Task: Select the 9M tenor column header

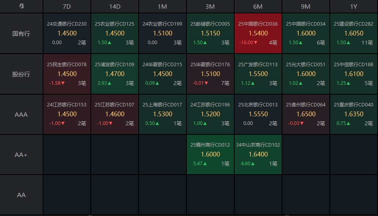Action: coord(306,6)
